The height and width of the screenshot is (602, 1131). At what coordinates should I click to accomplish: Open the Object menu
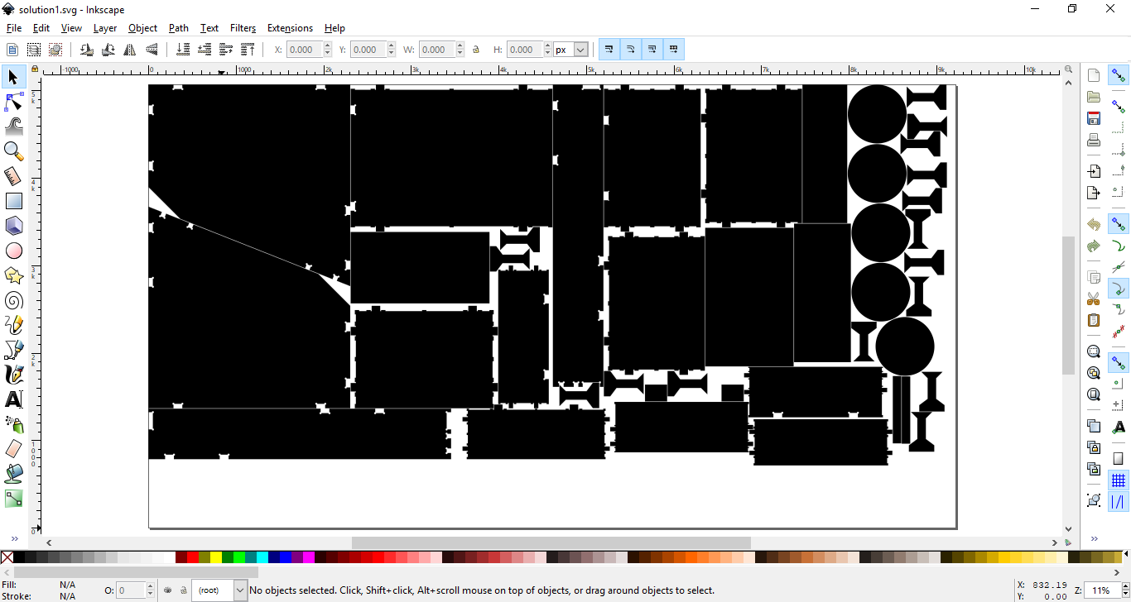(x=142, y=28)
